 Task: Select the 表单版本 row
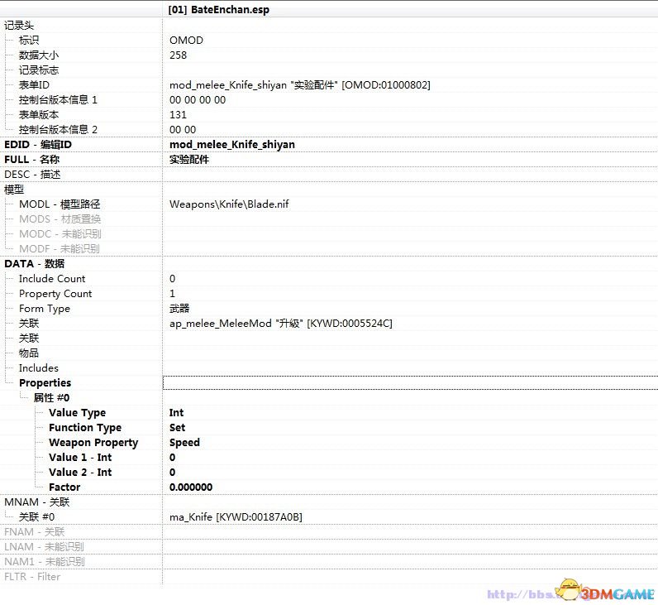coord(39,115)
